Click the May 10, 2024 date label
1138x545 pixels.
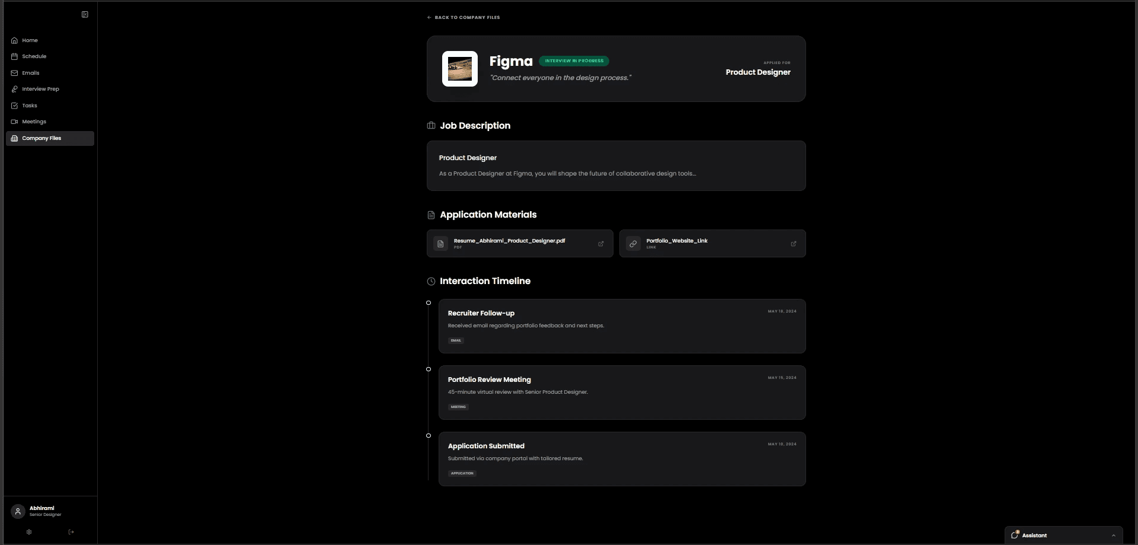coord(782,444)
